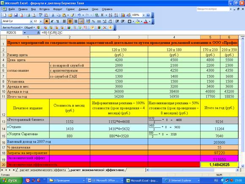Sort ascending with the A-Z icon

pos(111,15)
